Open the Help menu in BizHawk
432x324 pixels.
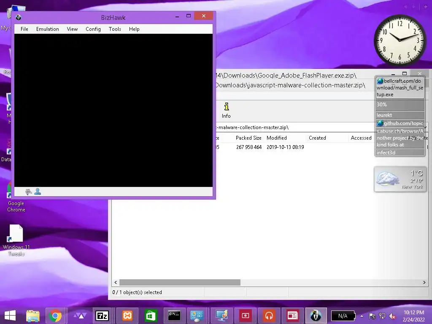click(x=134, y=29)
